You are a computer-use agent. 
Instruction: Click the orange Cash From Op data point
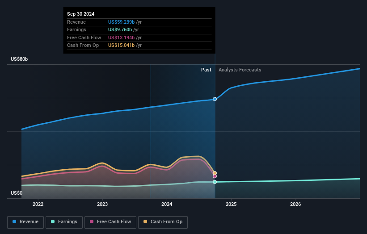click(x=215, y=173)
